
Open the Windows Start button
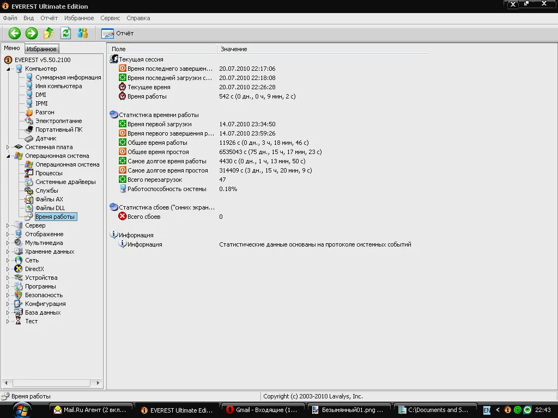point(22,410)
